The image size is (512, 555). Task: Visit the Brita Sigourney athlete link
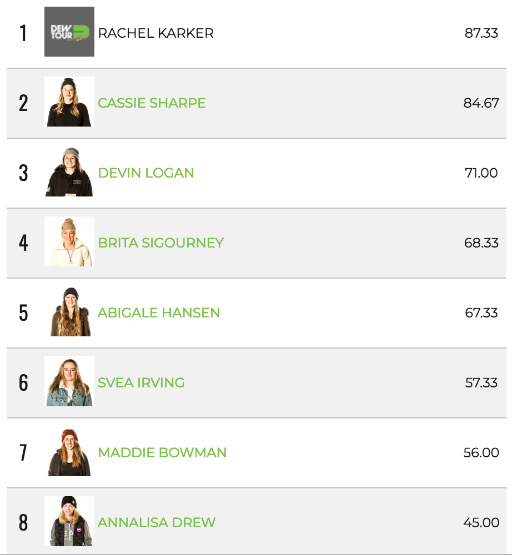pos(161,243)
